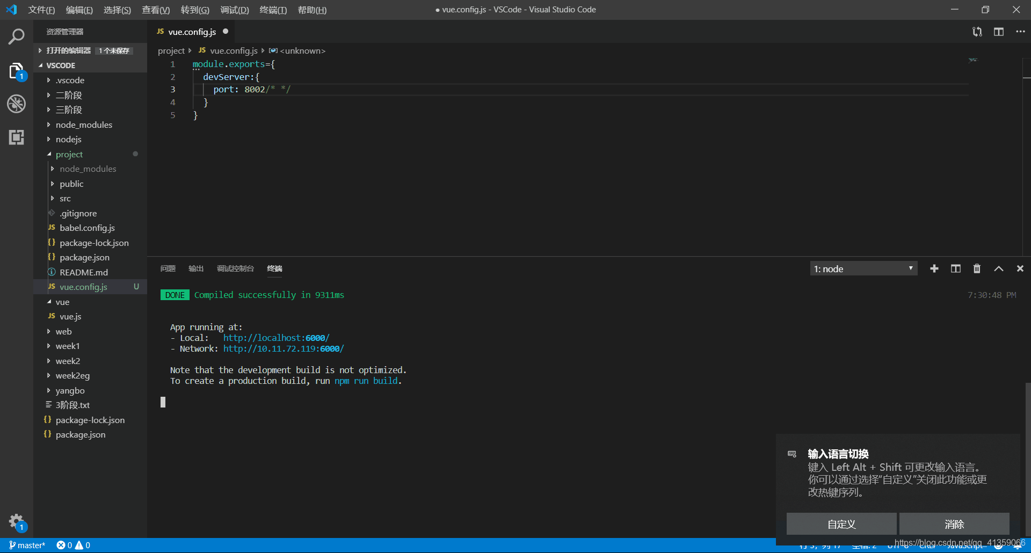Expand the week2eg folder

click(90, 375)
